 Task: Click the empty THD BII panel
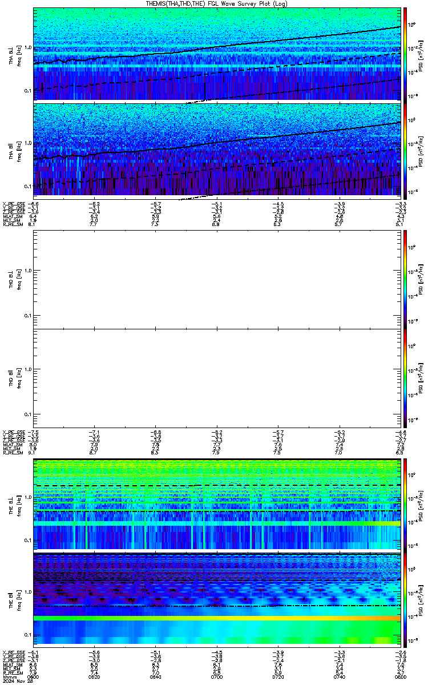pyautogui.click(x=217, y=378)
